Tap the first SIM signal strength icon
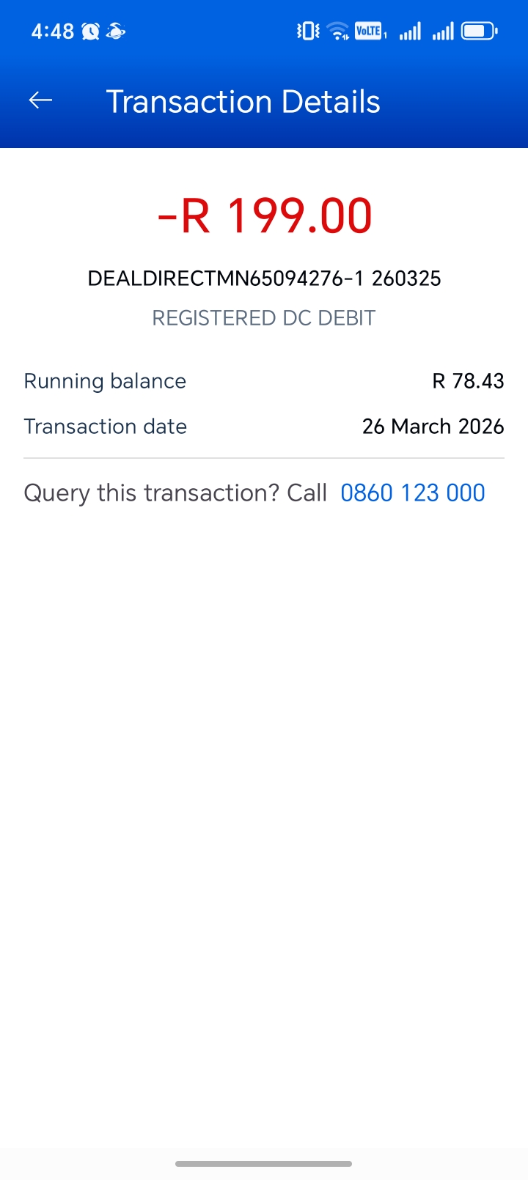This screenshot has width=528, height=1180. (x=410, y=31)
